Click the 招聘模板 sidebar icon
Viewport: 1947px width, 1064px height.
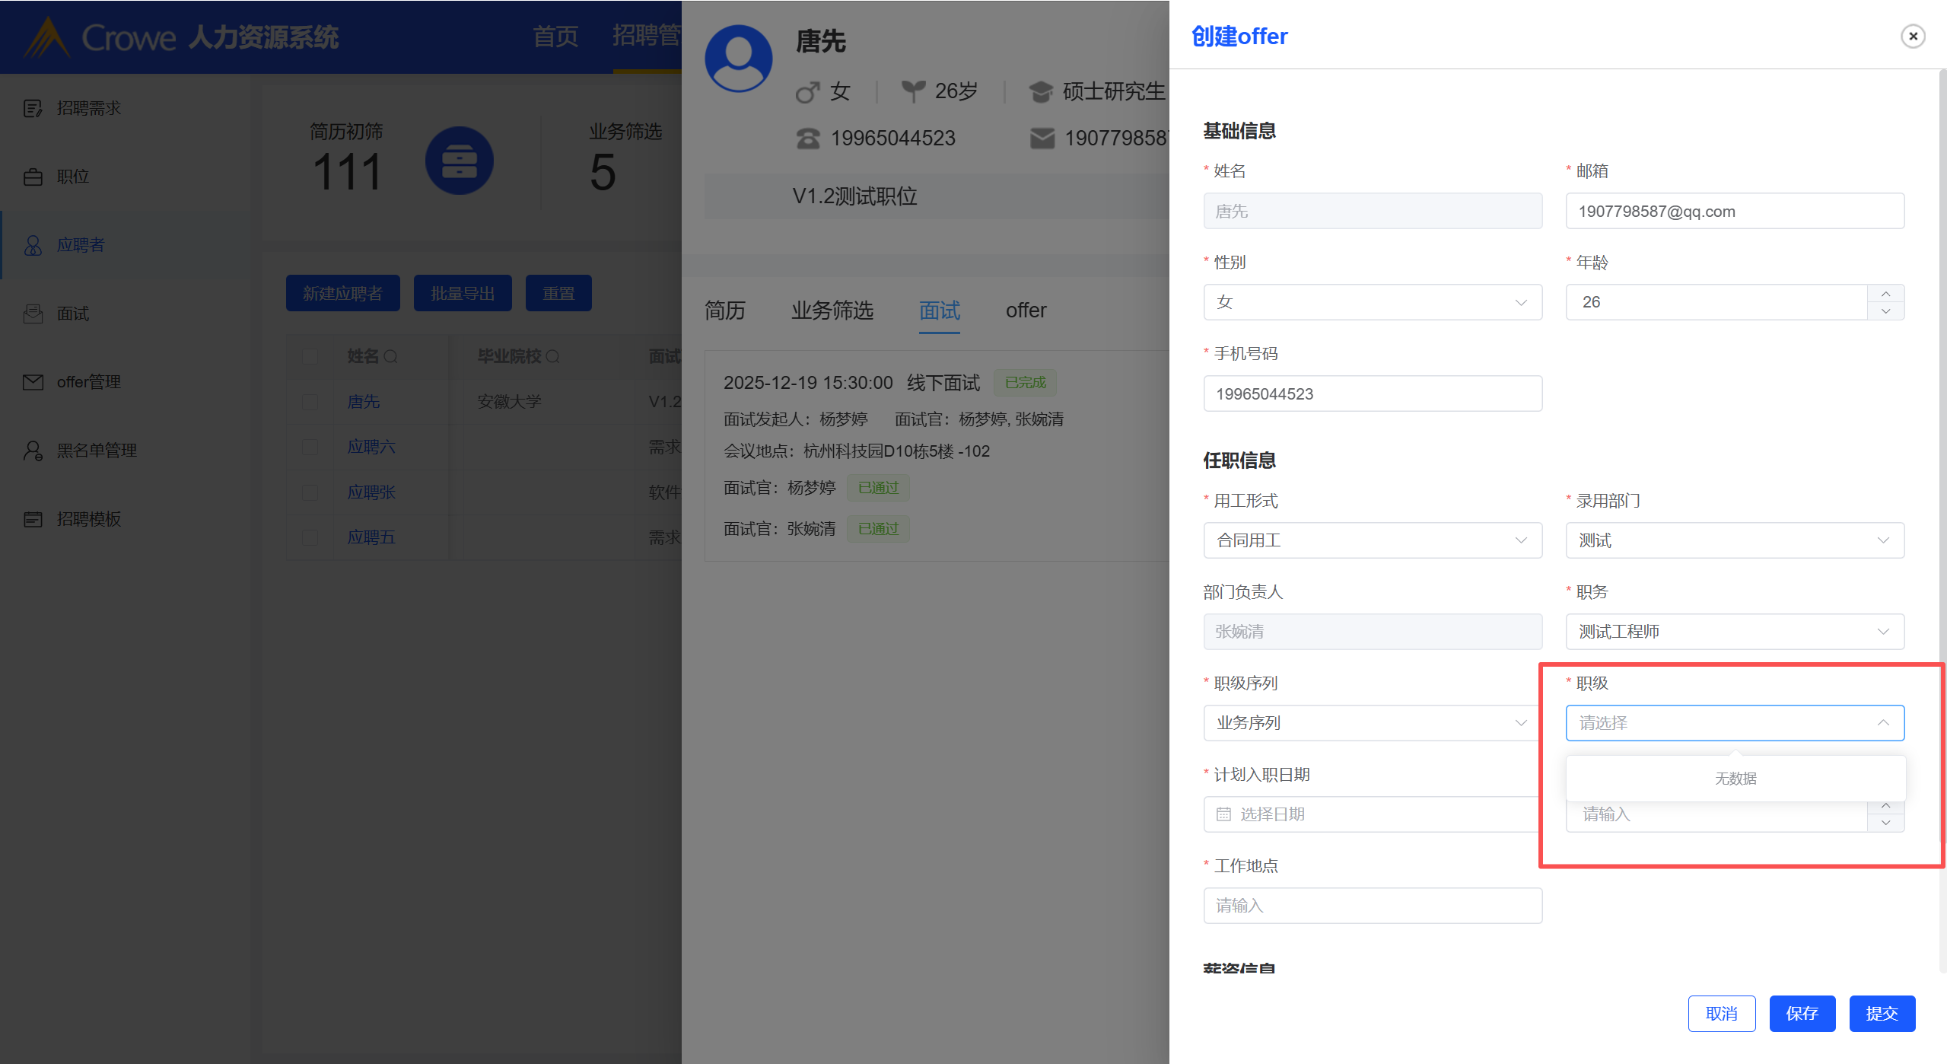coord(33,519)
